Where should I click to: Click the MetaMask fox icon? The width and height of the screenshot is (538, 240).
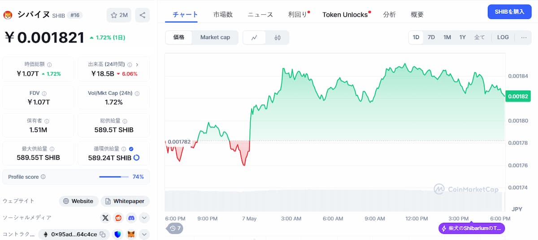pyautogui.click(x=131, y=234)
